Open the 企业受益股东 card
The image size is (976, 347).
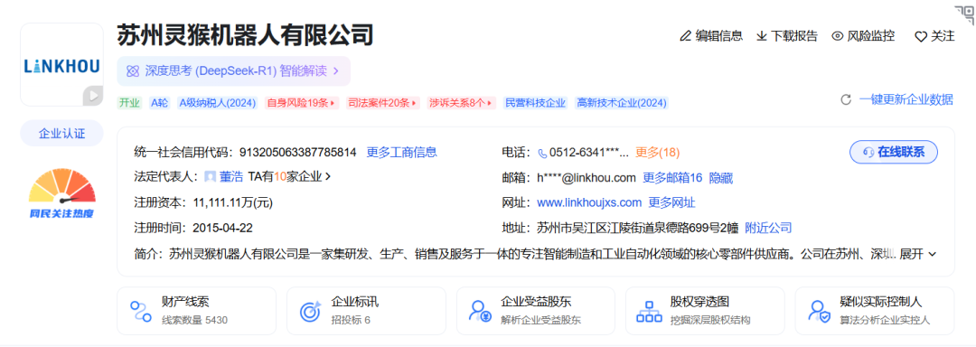536,310
